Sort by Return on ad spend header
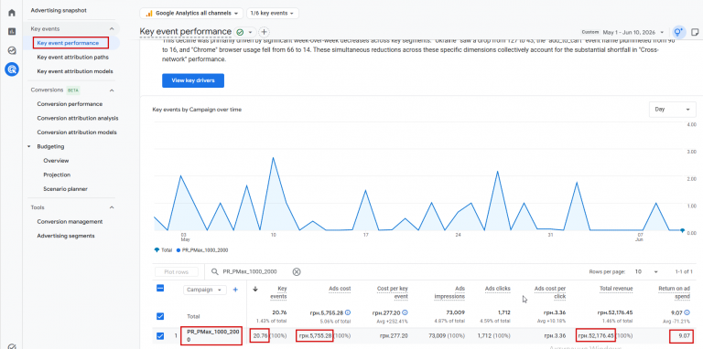 click(674, 292)
